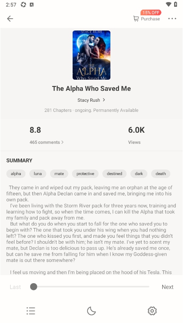Tap the dark tag chip
Image resolution: width=183 pixels, height=323 pixels.
pos(139,174)
